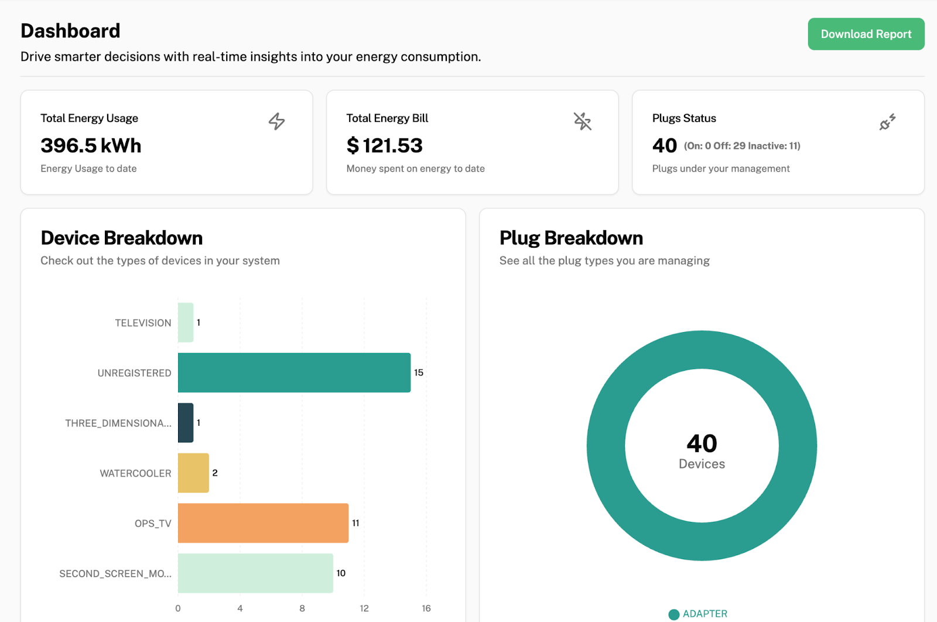937x622 pixels.
Task: Click the 40 Devices count inside the donut
Action: (x=702, y=451)
